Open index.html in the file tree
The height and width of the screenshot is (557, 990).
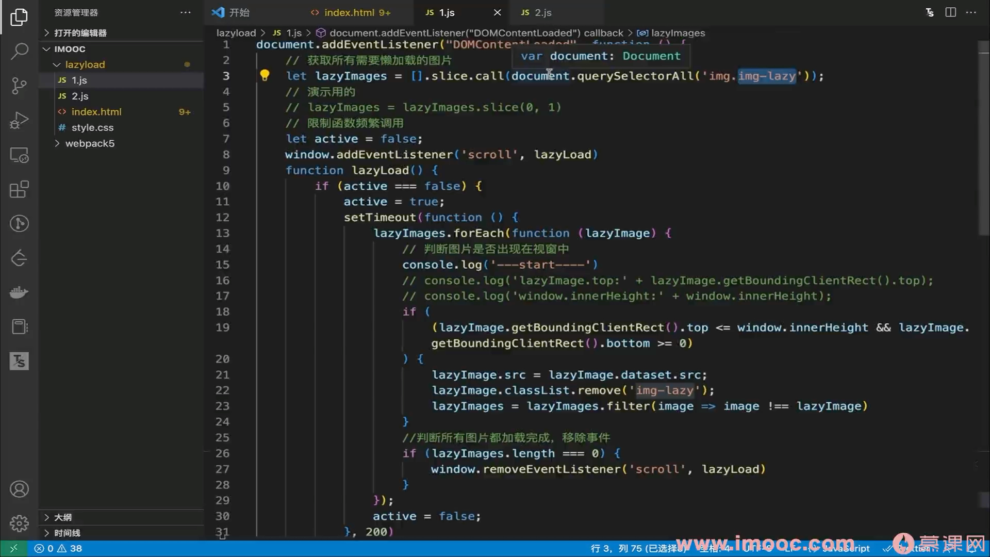pyautogui.click(x=96, y=112)
